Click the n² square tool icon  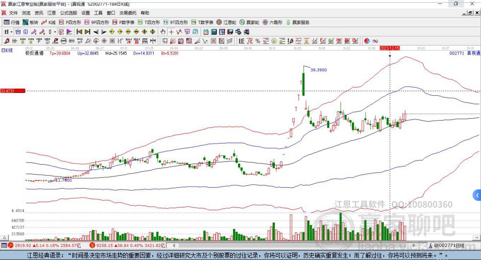click(80, 41)
